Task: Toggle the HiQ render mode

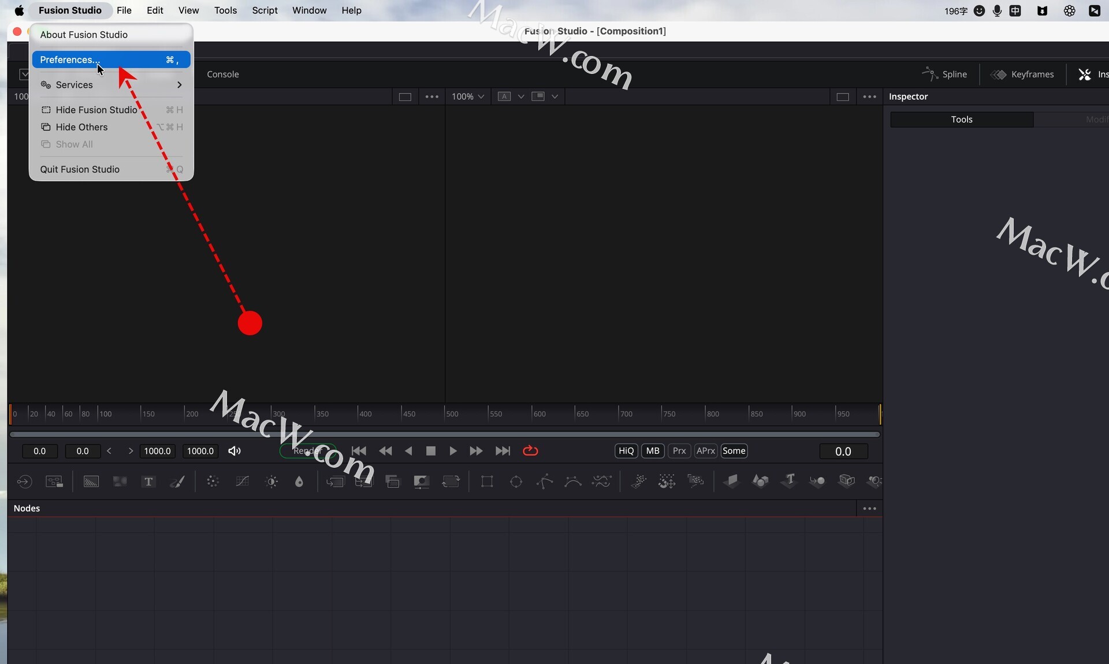Action: tap(626, 451)
